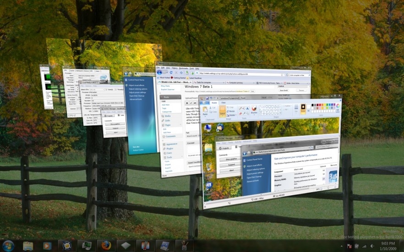Open the Rotate dropdown in Paint
This screenshot has width=404, height=252.
click(x=232, y=115)
